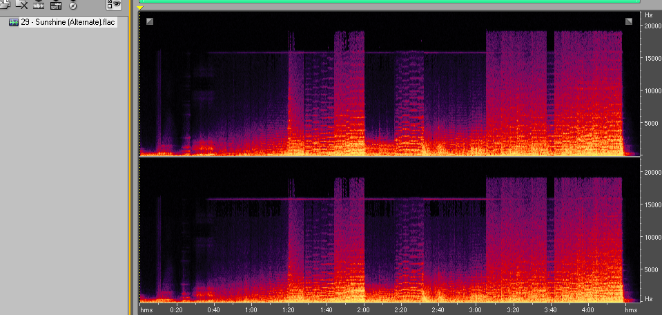Click the 2:20 mark on time ruler
The width and height of the screenshot is (662, 315).
[401, 310]
